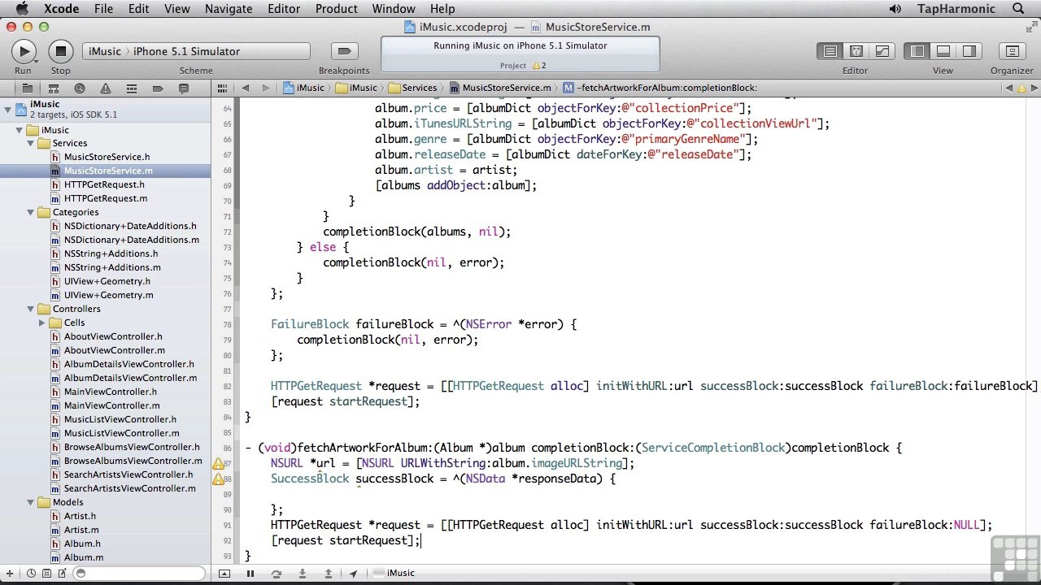Click the warning icon on line 87

coord(218,464)
